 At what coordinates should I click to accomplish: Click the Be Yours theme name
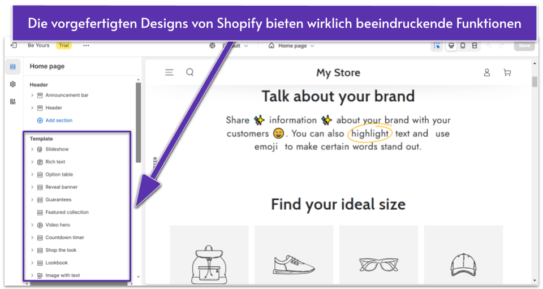pyautogui.click(x=38, y=45)
